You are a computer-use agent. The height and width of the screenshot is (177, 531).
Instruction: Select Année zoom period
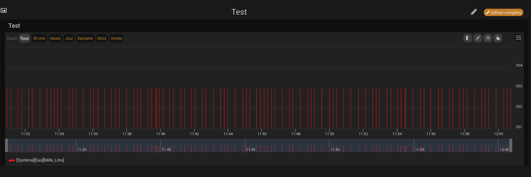point(116,38)
